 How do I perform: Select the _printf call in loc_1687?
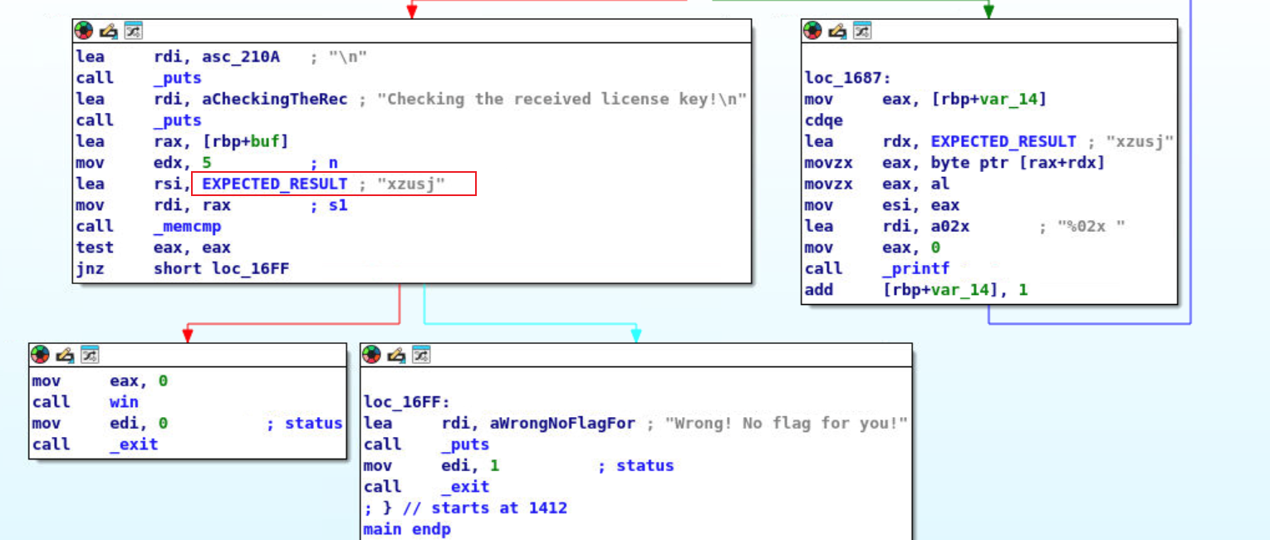pos(915,268)
